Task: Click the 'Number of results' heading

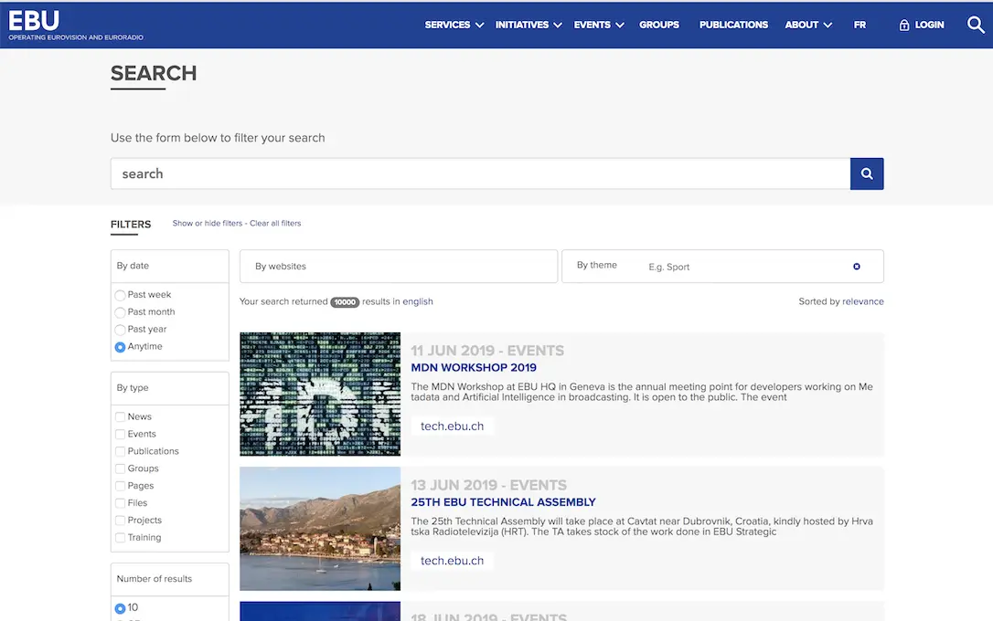Action: [x=154, y=579]
